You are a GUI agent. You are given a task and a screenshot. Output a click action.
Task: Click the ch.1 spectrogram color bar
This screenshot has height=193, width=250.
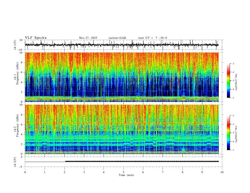tap(228, 80)
